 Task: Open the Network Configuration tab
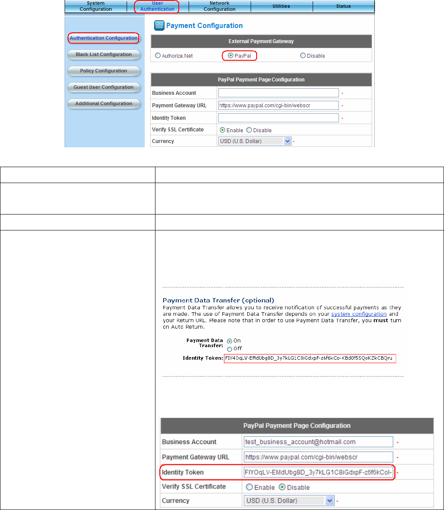coord(220,6)
